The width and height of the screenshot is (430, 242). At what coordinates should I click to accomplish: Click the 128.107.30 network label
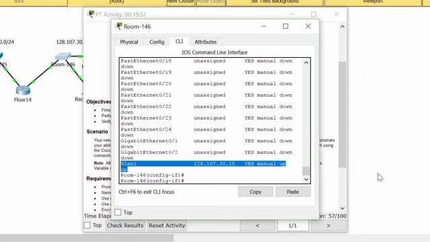click(70, 42)
